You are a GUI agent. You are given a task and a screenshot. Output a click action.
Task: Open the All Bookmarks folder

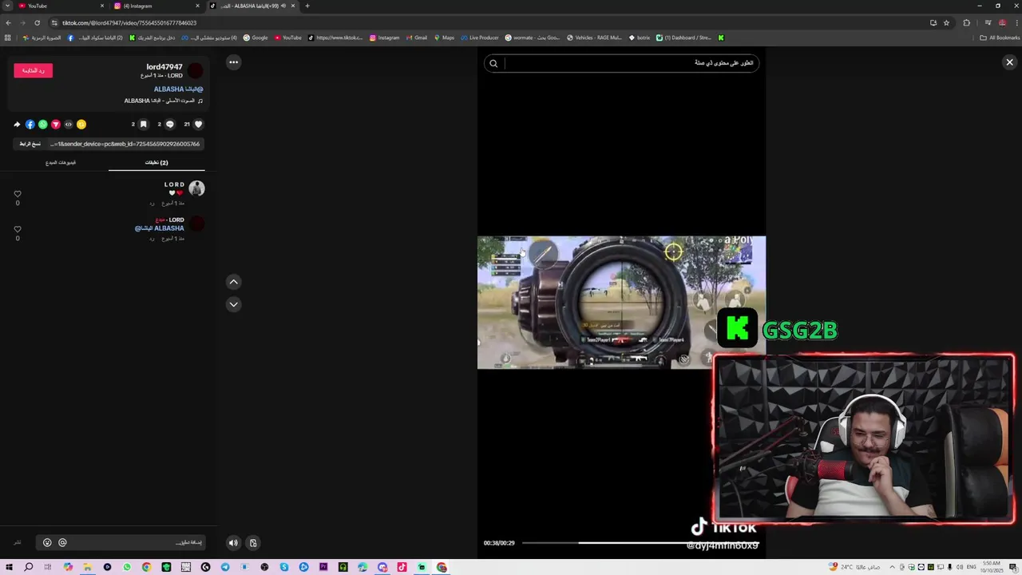(1000, 38)
